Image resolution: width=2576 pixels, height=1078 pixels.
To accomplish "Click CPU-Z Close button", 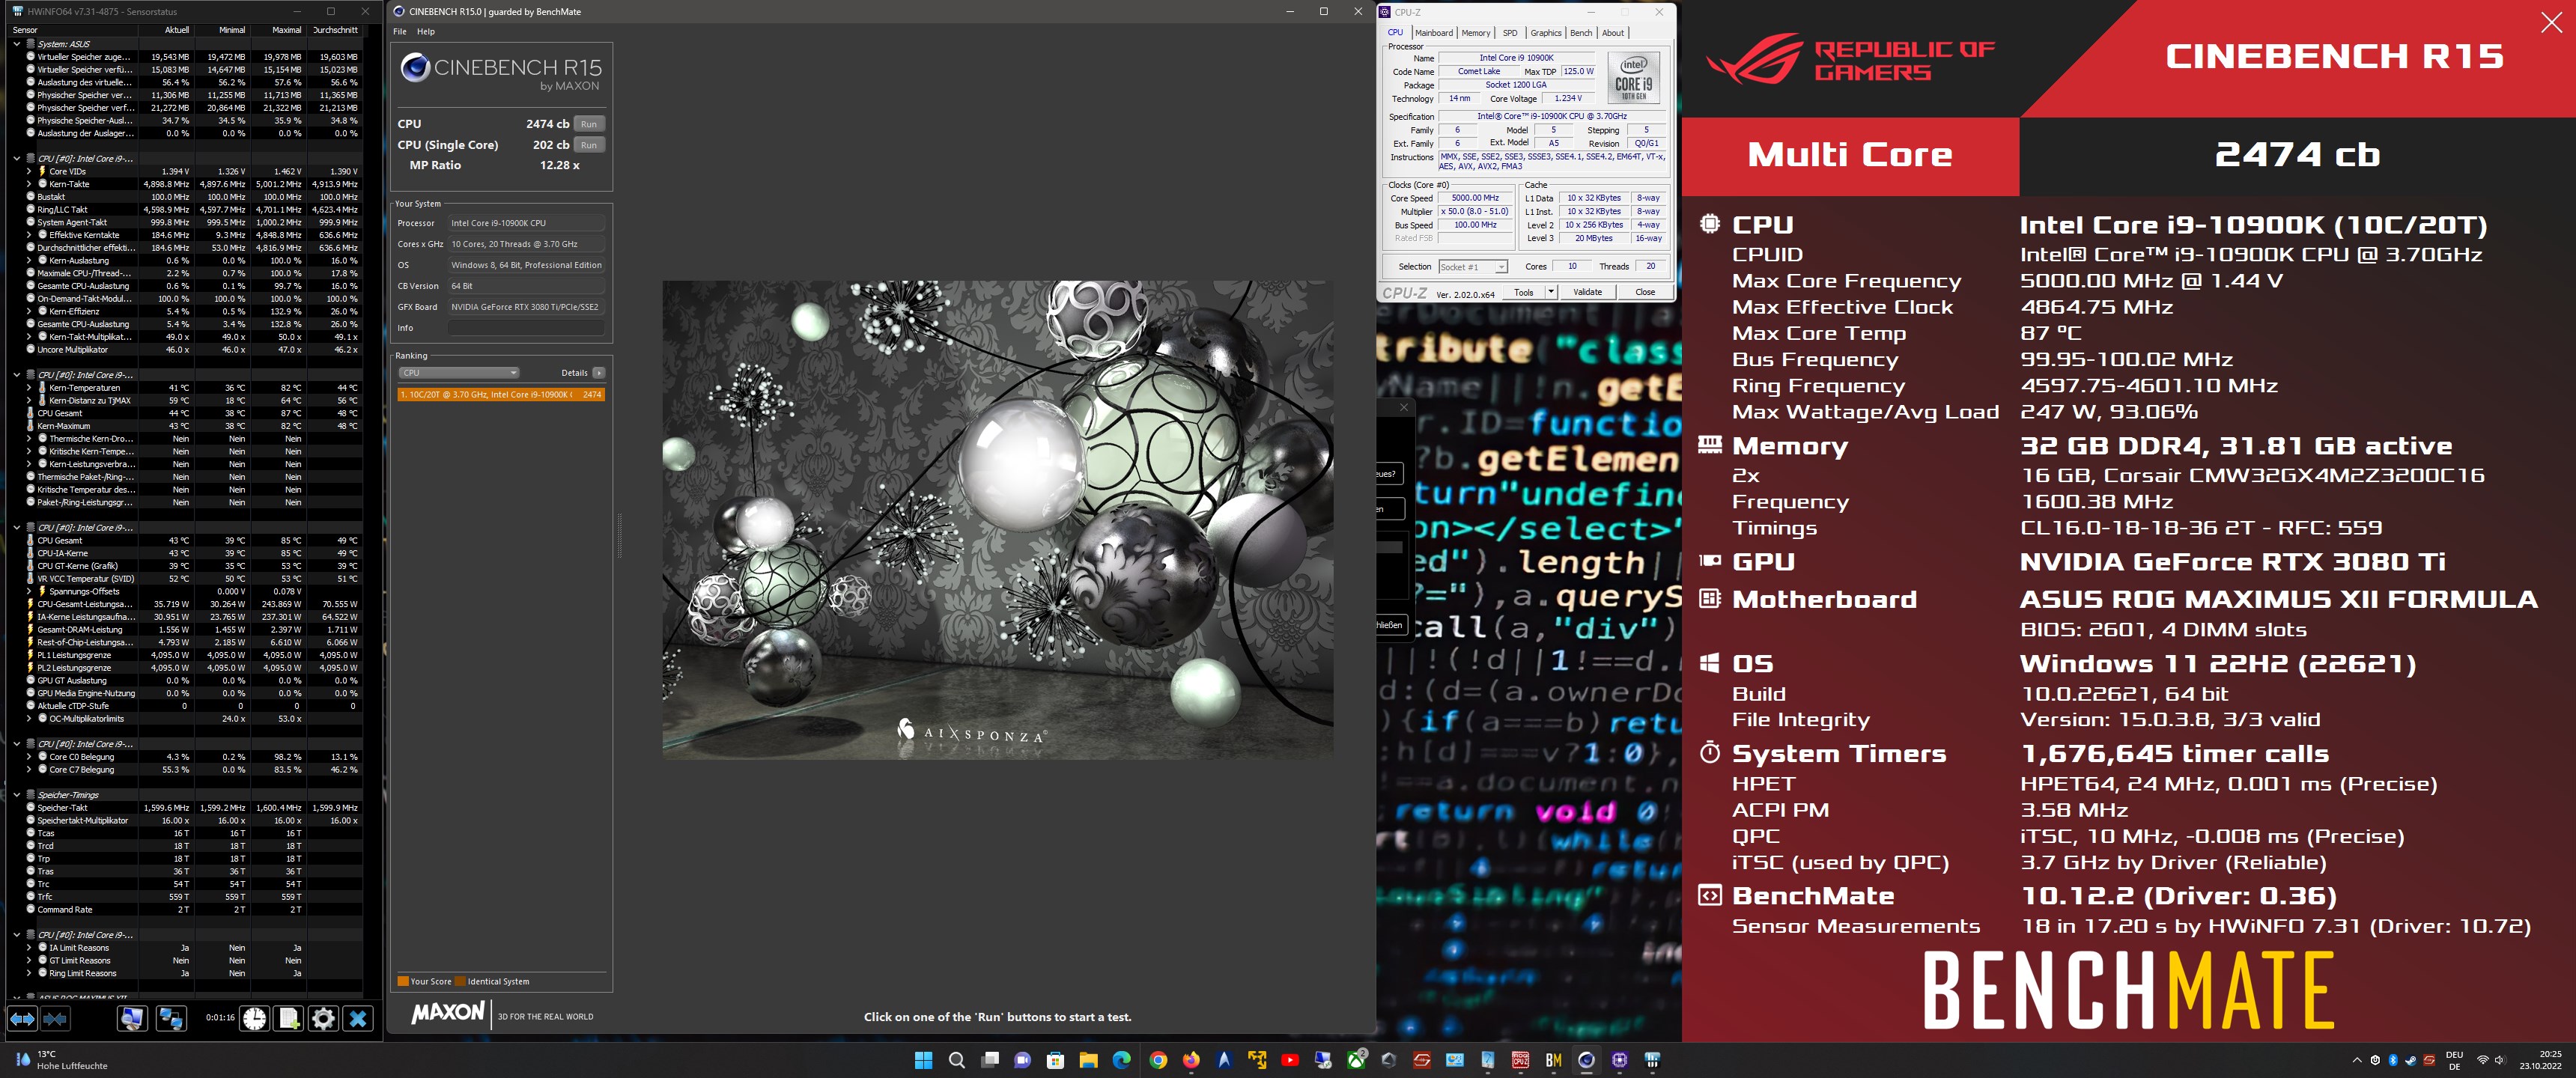I will (1645, 292).
